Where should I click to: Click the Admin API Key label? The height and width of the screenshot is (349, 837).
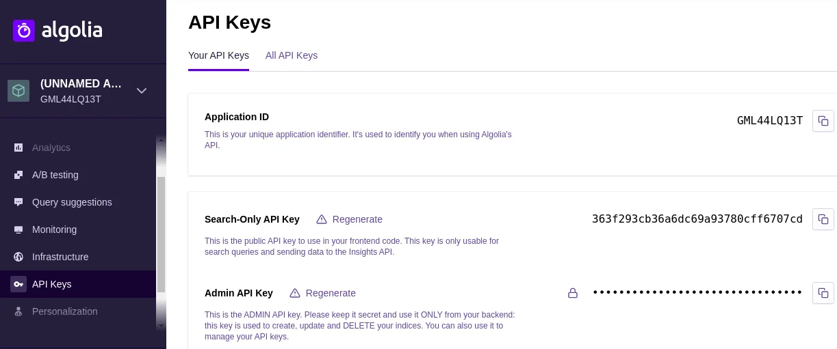pos(239,293)
